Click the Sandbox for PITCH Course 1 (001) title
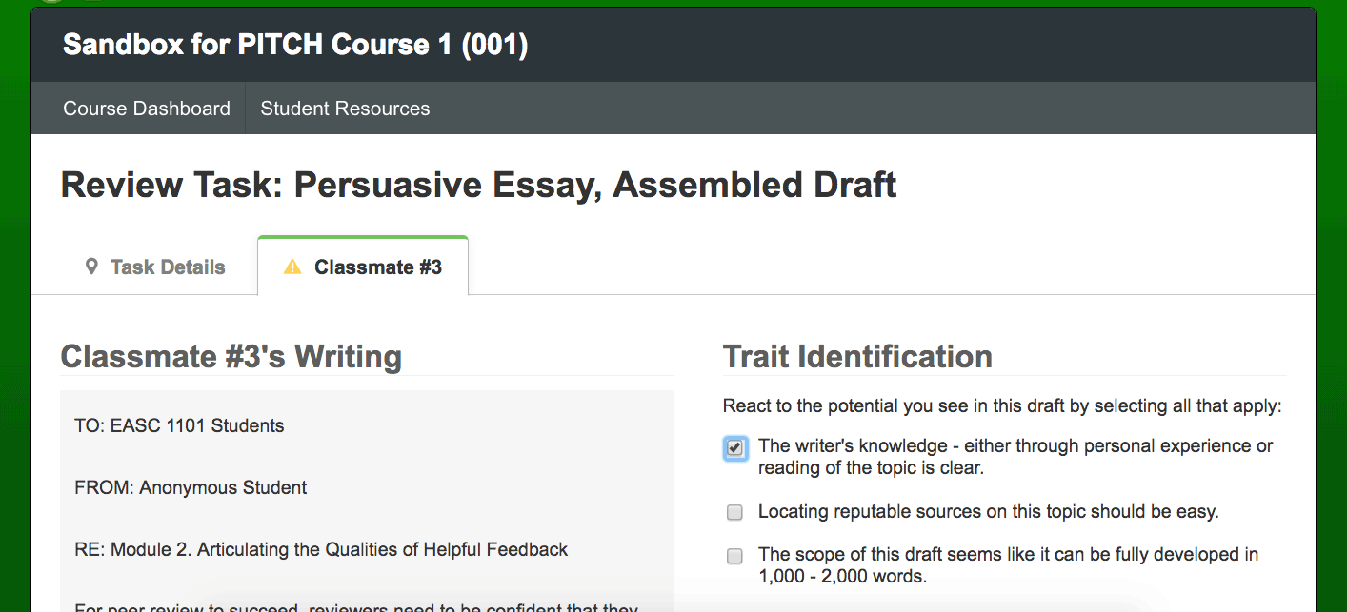 point(295,45)
